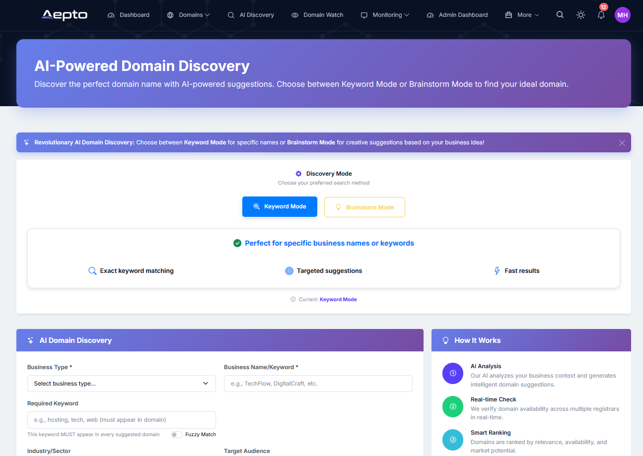Open the notification bell with 12 alerts
This screenshot has width=643, height=456.
click(x=601, y=15)
